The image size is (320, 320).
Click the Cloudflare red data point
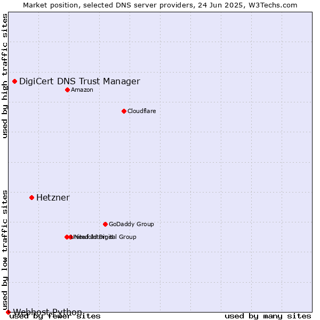(x=124, y=111)
